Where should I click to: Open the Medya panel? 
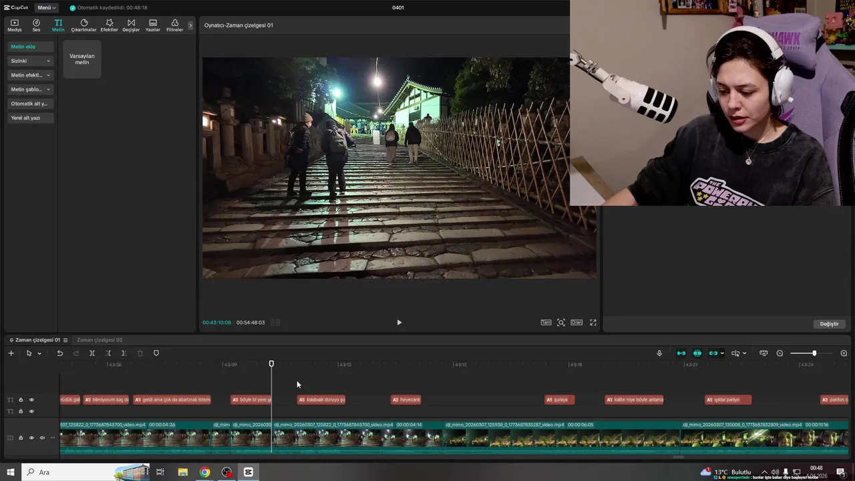tap(15, 25)
